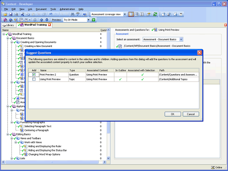228x171 pixels.
Task: Open the Administration menu
Action: (x=67, y=9)
